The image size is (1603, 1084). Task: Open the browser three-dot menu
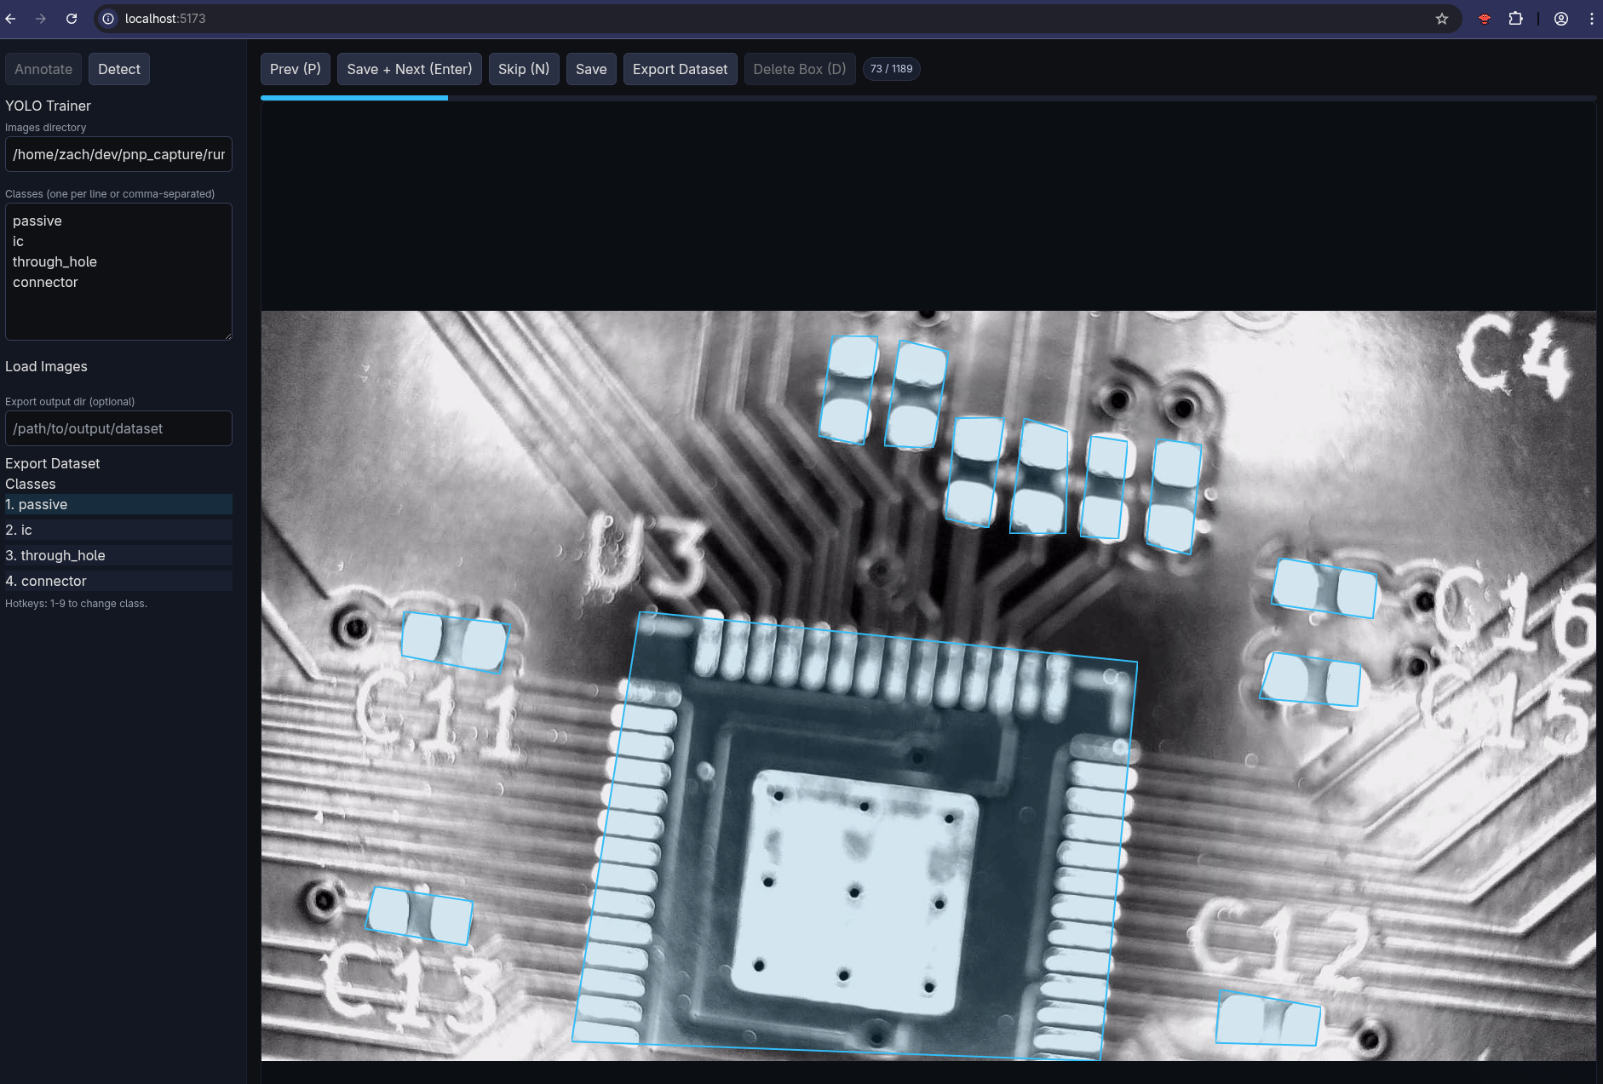coord(1591,19)
